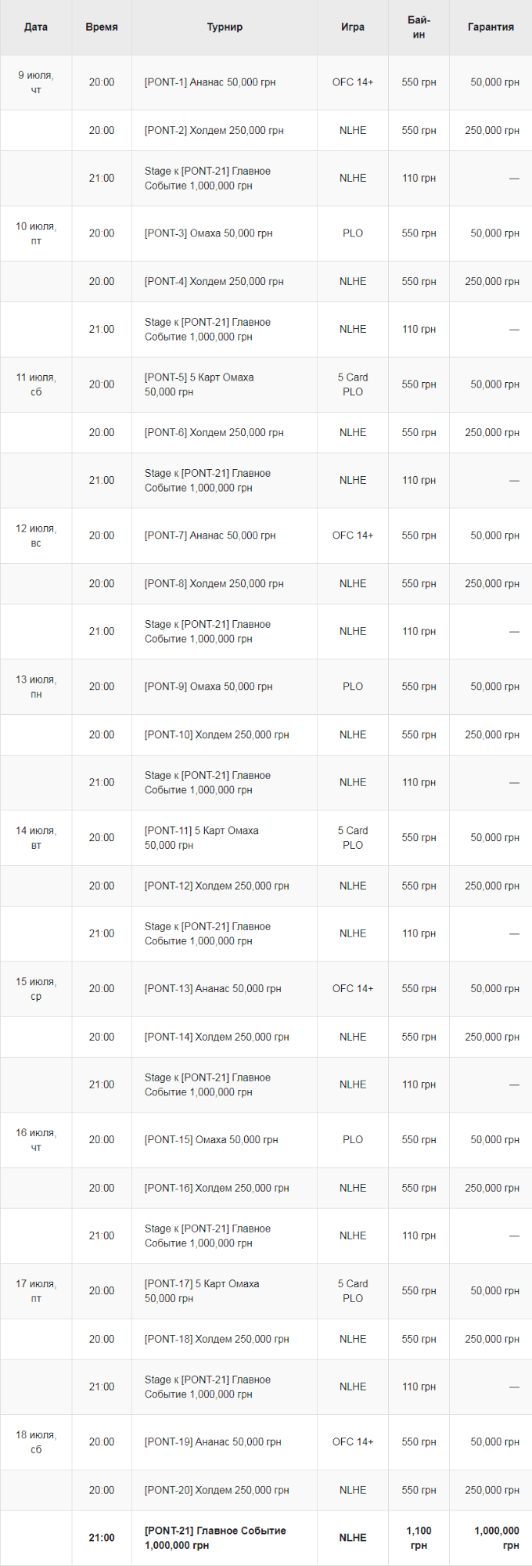The image size is (532, 1566).
Task: Click the [PONT-5] 5 Карт Омаха tournament
Action: pyautogui.click(x=199, y=384)
